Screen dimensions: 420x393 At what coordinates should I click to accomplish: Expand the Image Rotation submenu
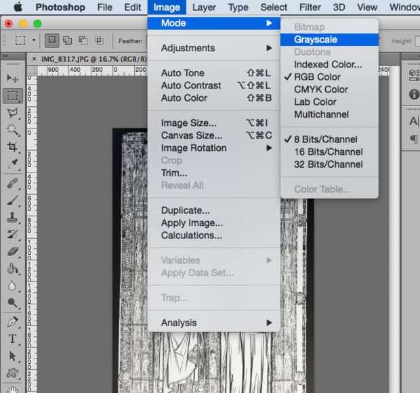click(x=214, y=148)
